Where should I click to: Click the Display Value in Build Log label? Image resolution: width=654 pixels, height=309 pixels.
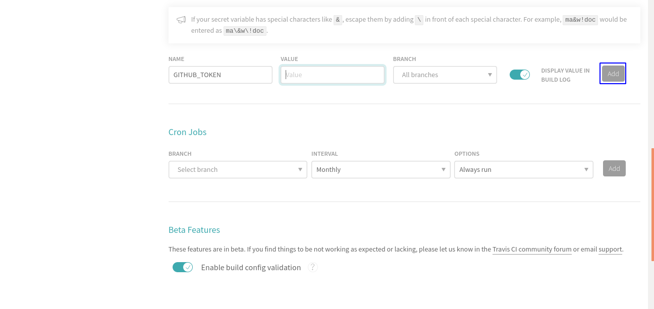click(565, 75)
